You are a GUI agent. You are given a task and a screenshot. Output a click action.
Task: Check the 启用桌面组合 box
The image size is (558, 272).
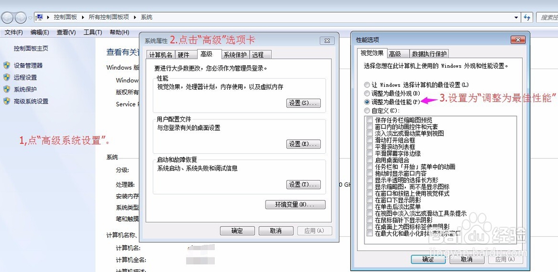369,160
